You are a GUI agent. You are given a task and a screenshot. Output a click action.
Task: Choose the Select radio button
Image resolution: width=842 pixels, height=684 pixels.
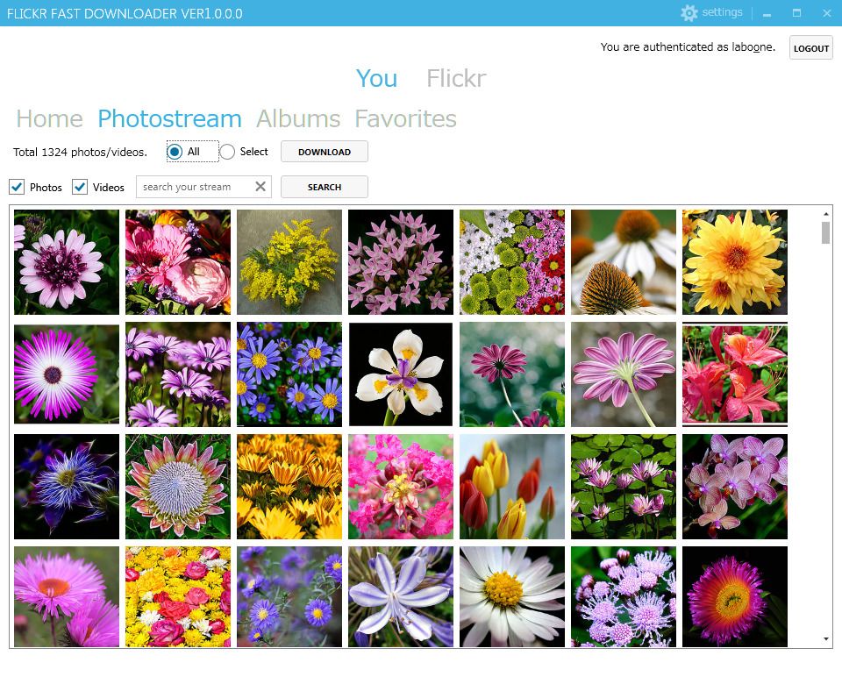226,151
